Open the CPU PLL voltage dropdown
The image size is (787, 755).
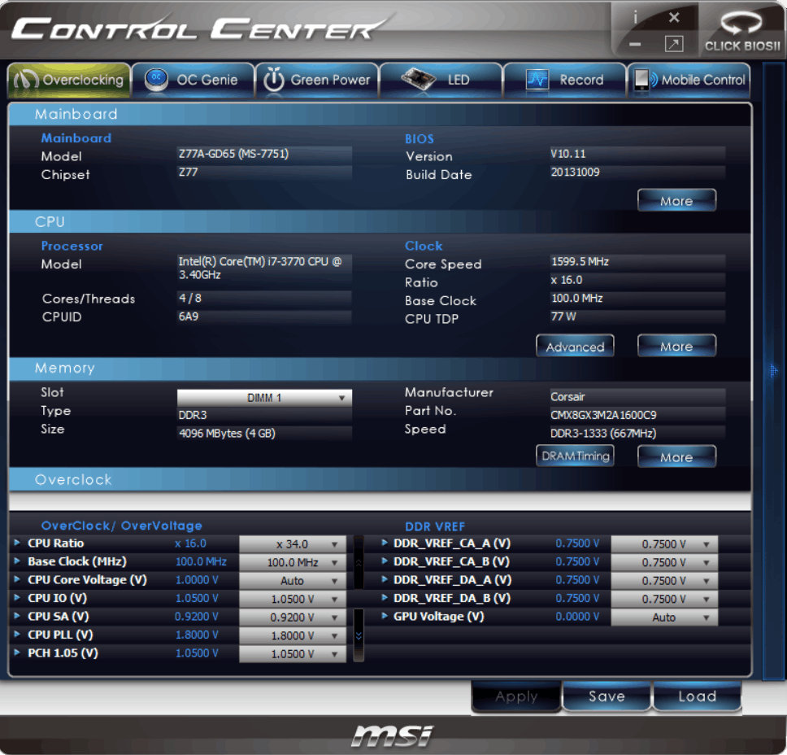click(x=293, y=635)
